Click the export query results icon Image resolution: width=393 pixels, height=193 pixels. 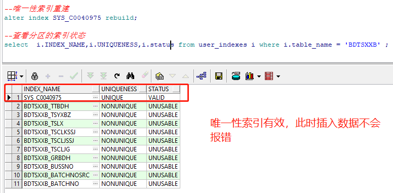coord(160,76)
